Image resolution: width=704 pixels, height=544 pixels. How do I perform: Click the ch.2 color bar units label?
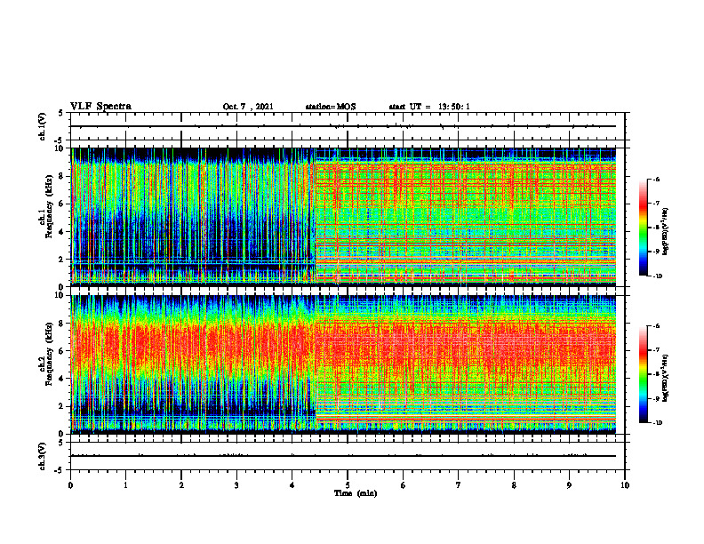point(666,378)
